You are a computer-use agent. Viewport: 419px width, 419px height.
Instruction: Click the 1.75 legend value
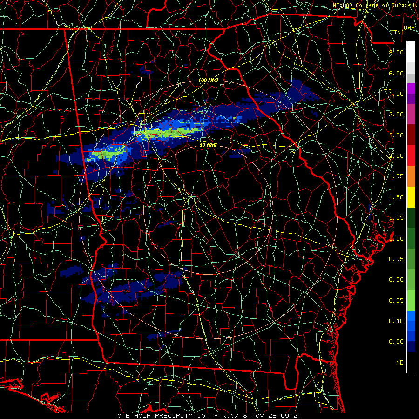396,176
